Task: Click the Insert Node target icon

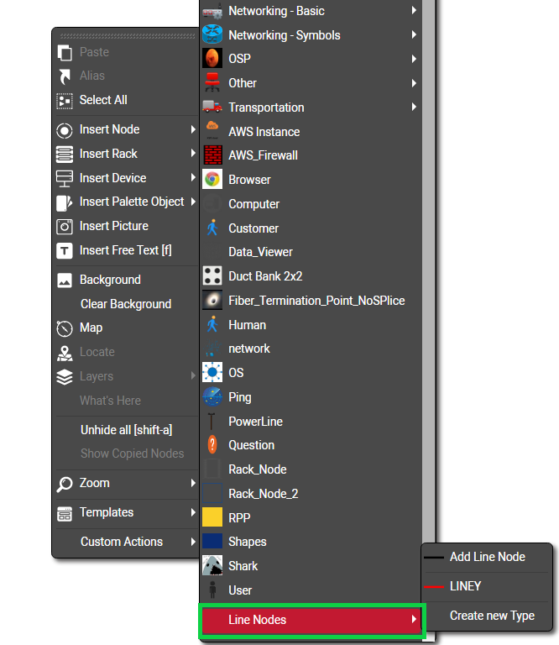Action: tap(65, 130)
